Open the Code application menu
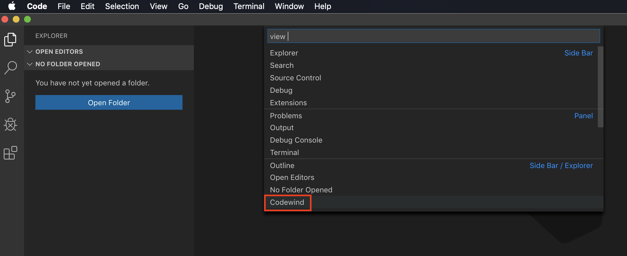 (x=37, y=6)
